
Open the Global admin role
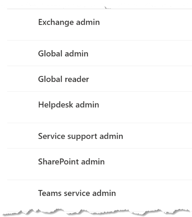click(x=63, y=54)
